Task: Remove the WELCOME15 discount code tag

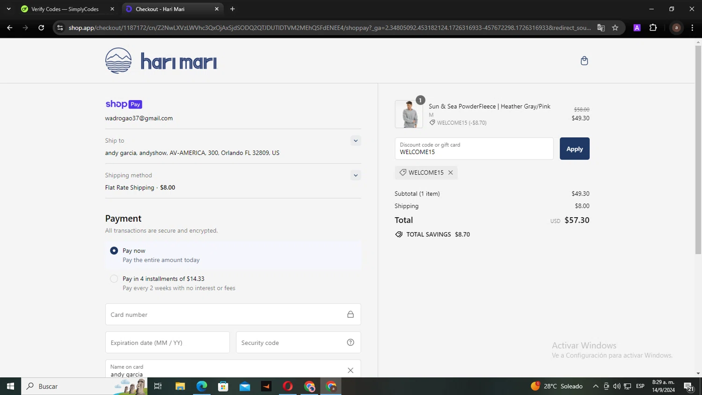Action: 450,173
